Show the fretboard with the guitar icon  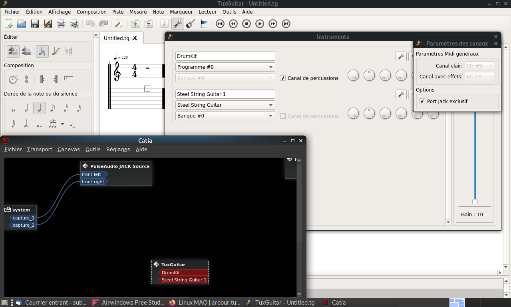click(191, 24)
